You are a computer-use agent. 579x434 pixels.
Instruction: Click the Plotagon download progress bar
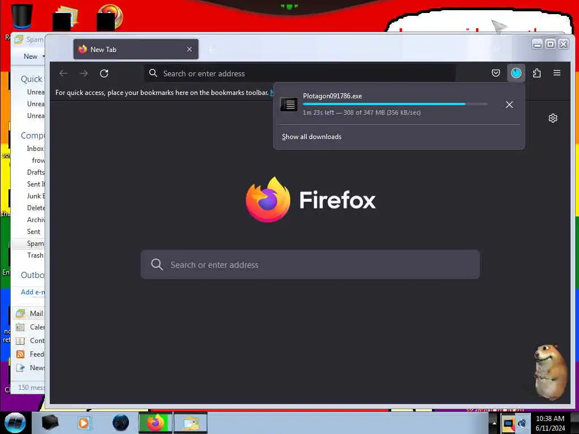(395, 105)
